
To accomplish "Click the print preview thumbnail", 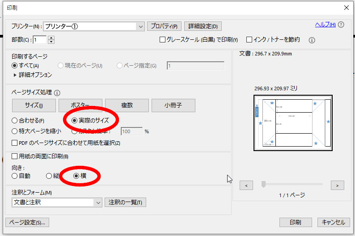I will (x=293, y=122).
